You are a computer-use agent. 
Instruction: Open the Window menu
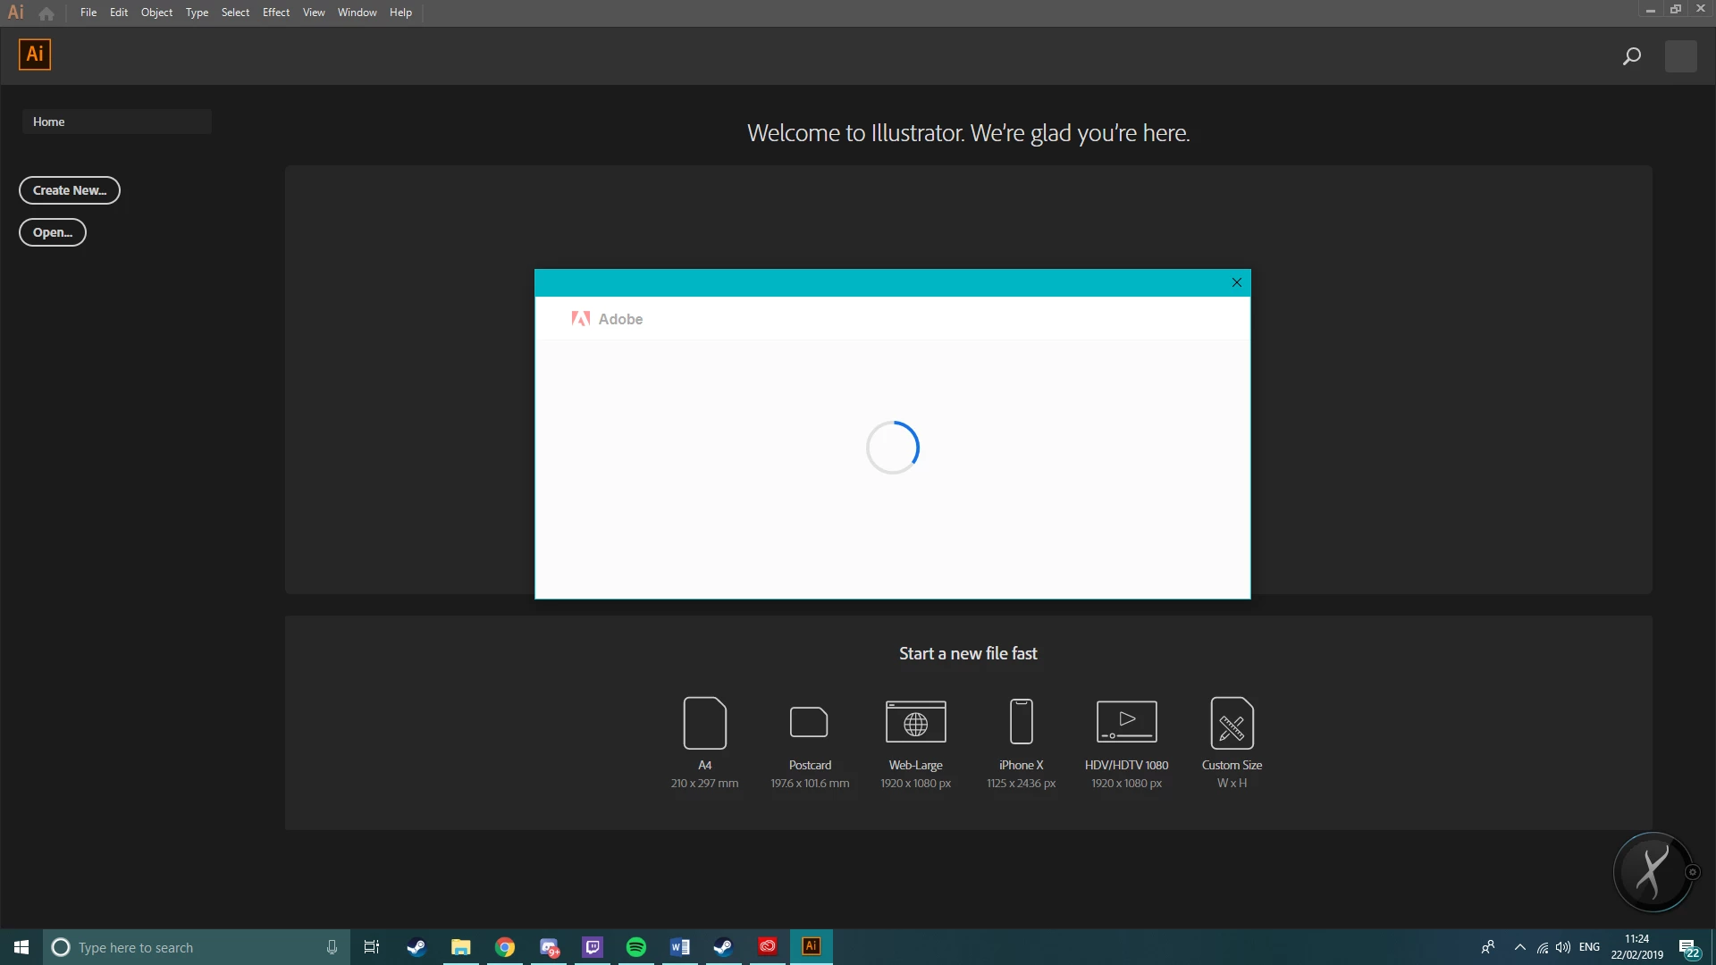click(x=357, y=13)
